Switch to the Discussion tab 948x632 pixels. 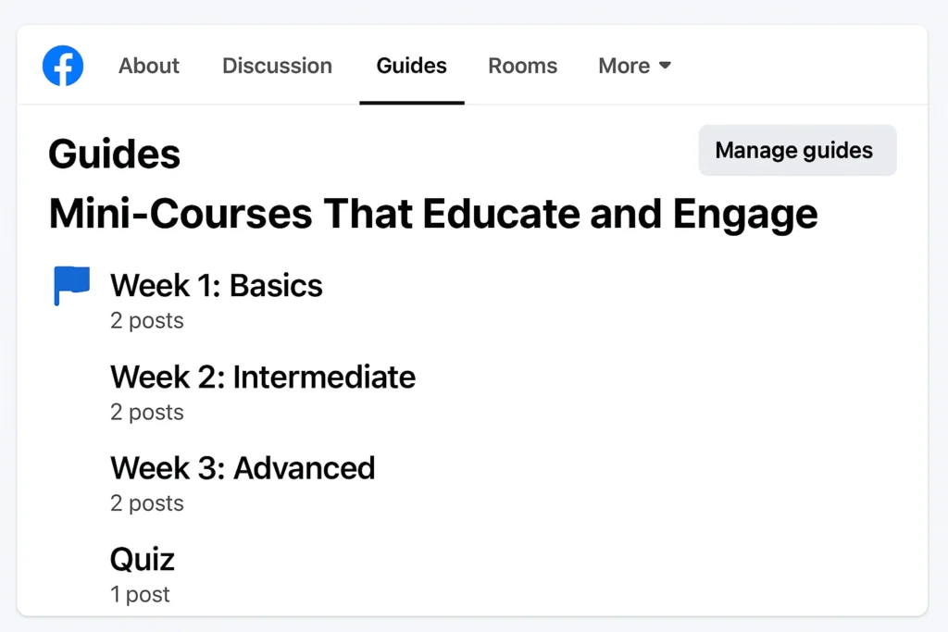tap(277, 66)
